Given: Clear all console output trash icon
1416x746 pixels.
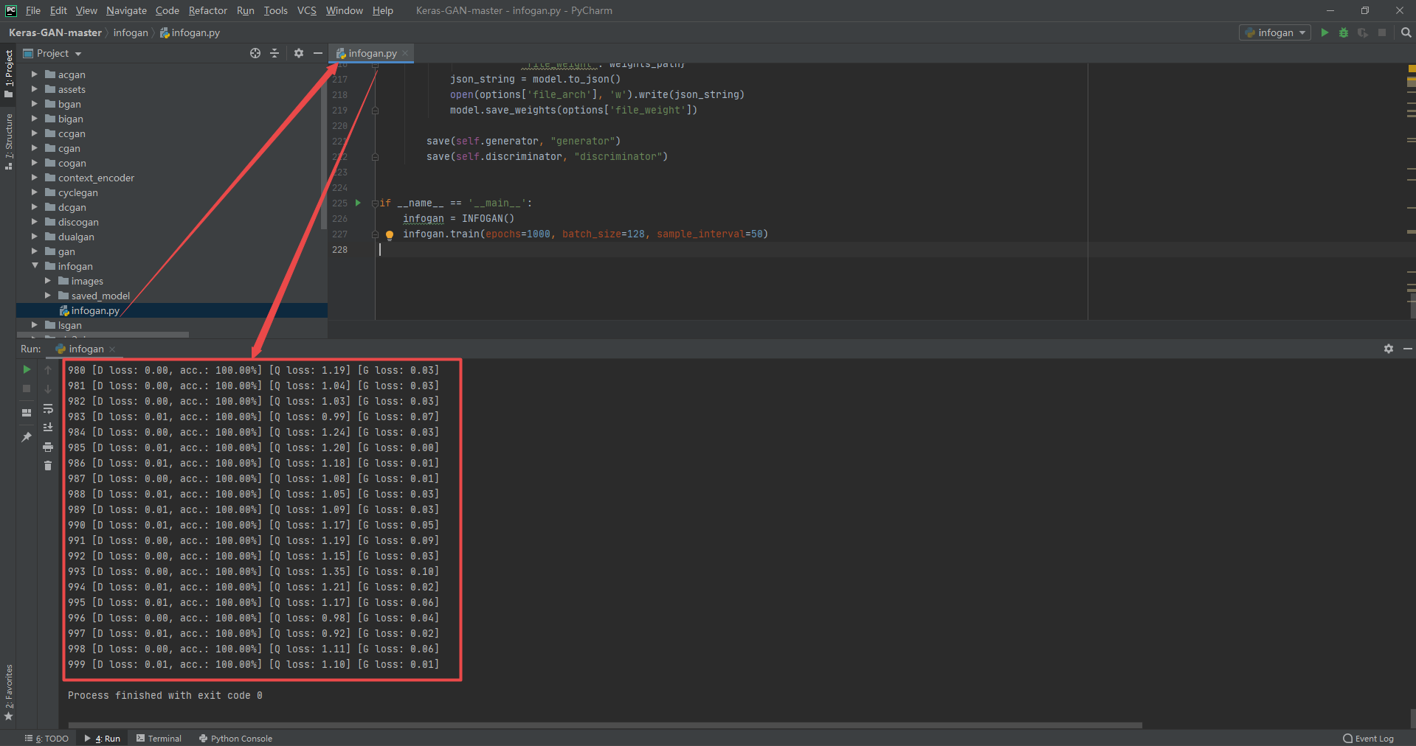Looking at the screenshot, I should (x=48, y=466).
